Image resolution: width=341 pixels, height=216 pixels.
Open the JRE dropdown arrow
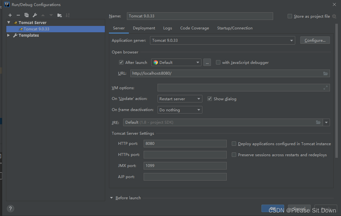pyautogui.click(x=326, y=122)
